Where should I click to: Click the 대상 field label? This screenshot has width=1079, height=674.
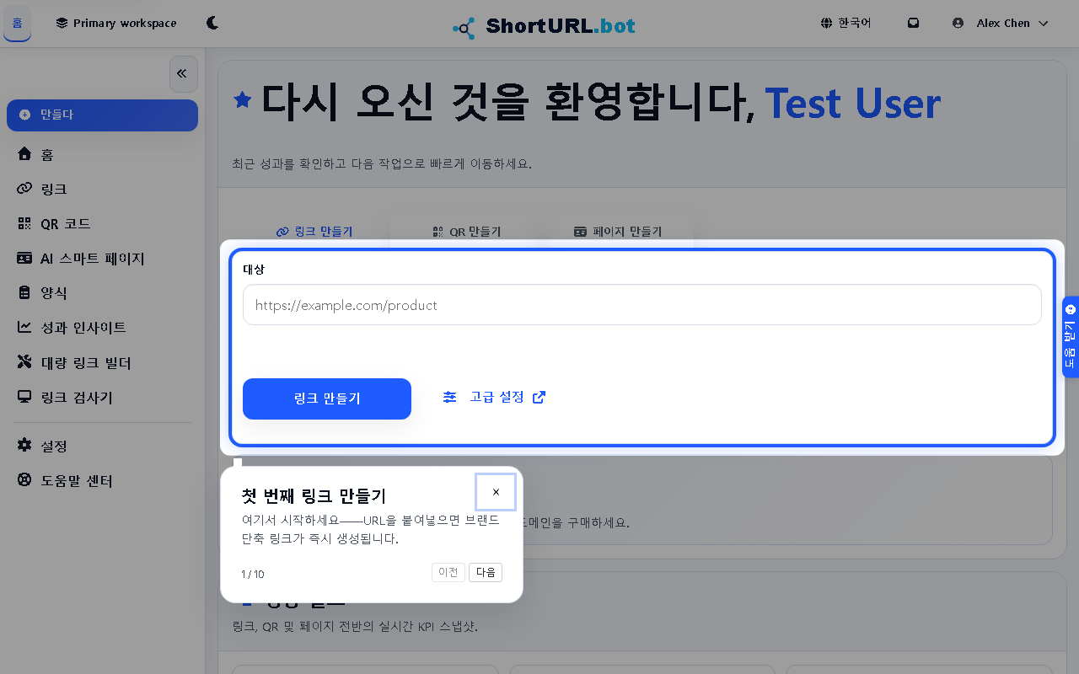pyautogui.click(x=254, y=270)
